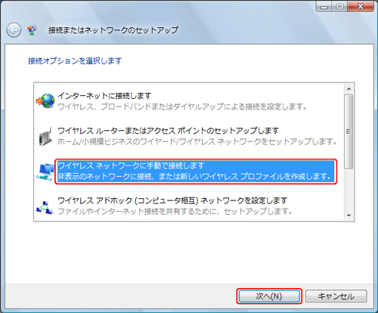Click the scrollbar track below the thumb
This screenshot has height=313, width=378.
tap(349, 190)
